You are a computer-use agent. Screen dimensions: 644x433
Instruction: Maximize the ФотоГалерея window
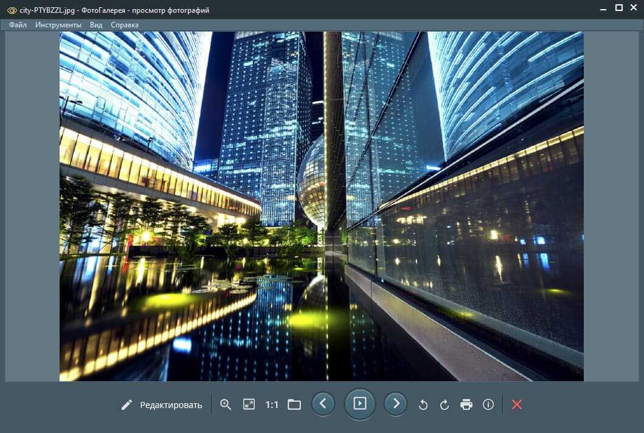pyautogui.click(x=619, y=8)
